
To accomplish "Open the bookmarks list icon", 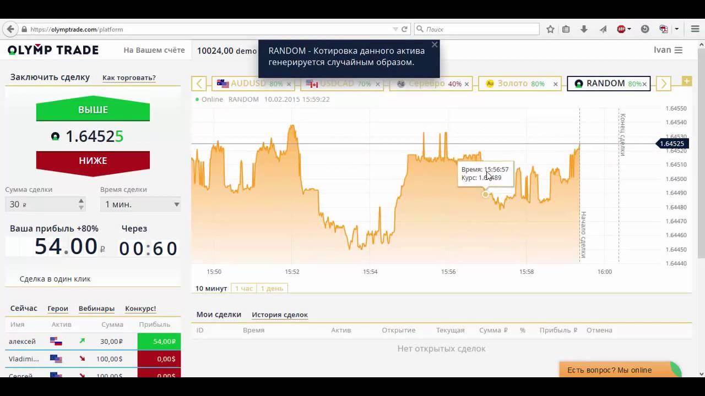I will 566,29.
